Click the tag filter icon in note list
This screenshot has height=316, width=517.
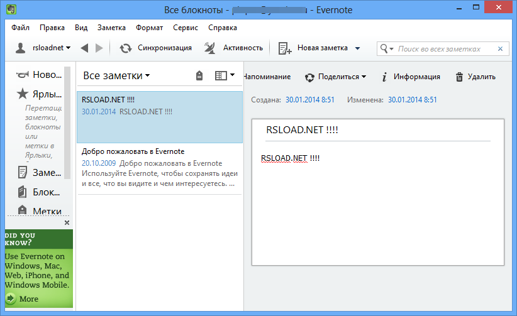coord(199,75)
